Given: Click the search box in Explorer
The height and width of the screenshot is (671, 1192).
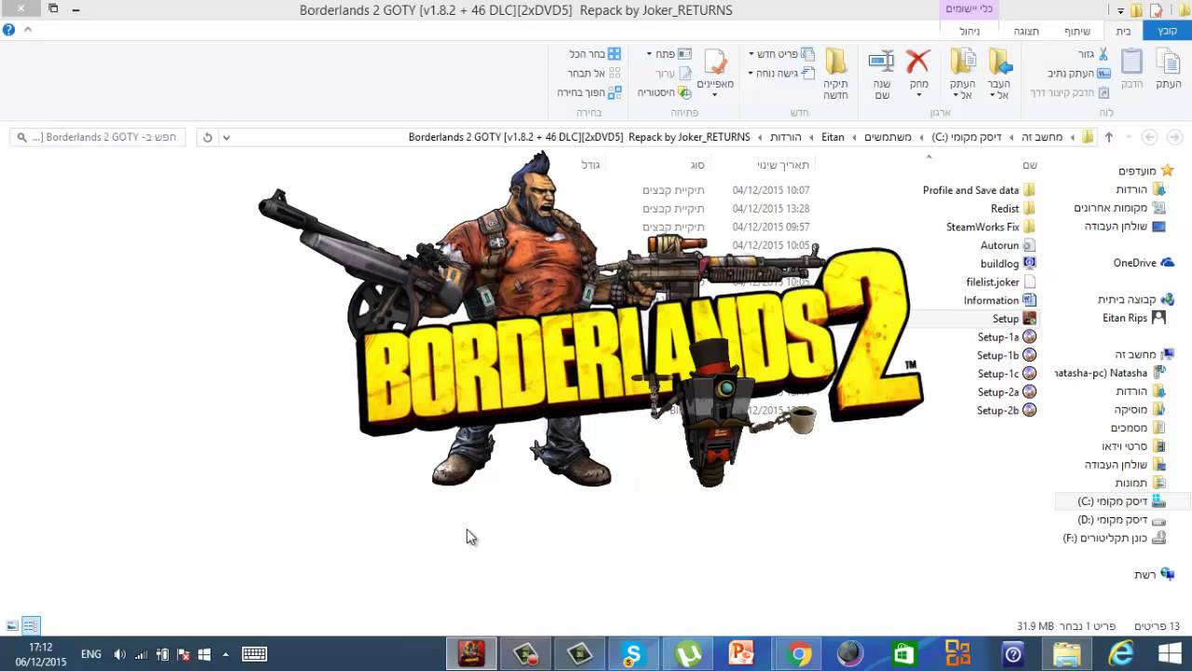Looking at the screenshot, I should pos(98,137).
